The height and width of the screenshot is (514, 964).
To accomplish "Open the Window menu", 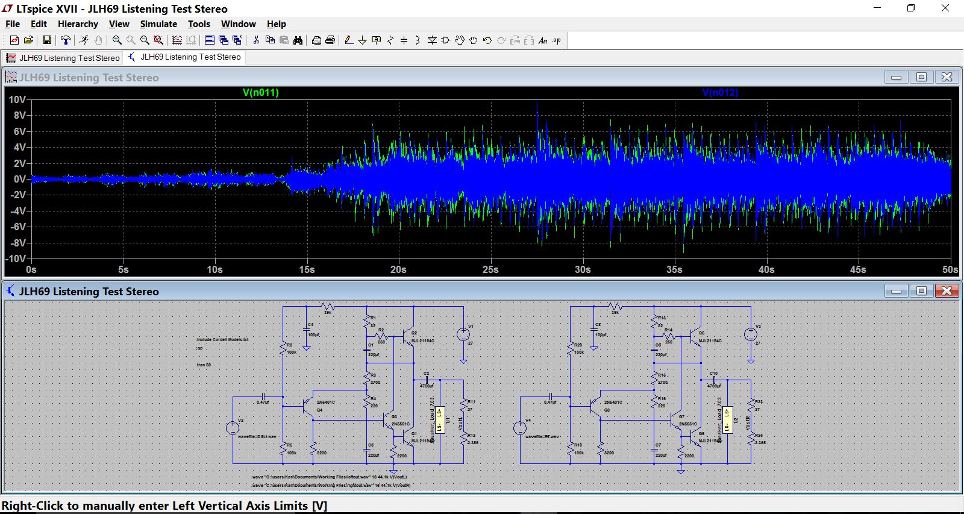I will [x=238, y=24].
